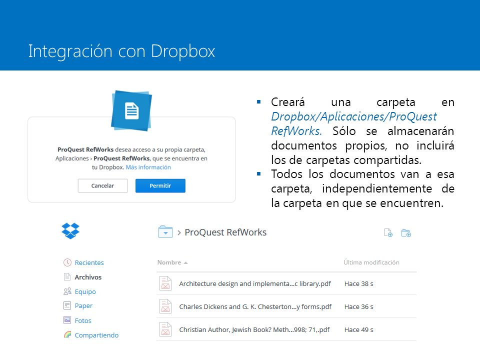
Task: Select Archivos in the sidebar
Action: [x=88, y=277]
